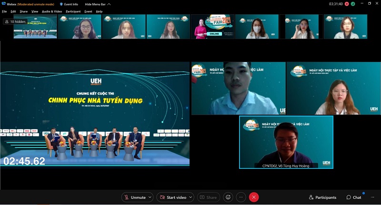The width and height of the screenshot is (381, 205).
Task: Select the masked woman's video thumbnail
Action: click(257, 27)
